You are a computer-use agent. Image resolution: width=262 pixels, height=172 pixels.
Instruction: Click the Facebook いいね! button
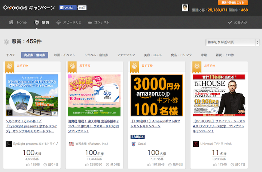coord(68,8)
